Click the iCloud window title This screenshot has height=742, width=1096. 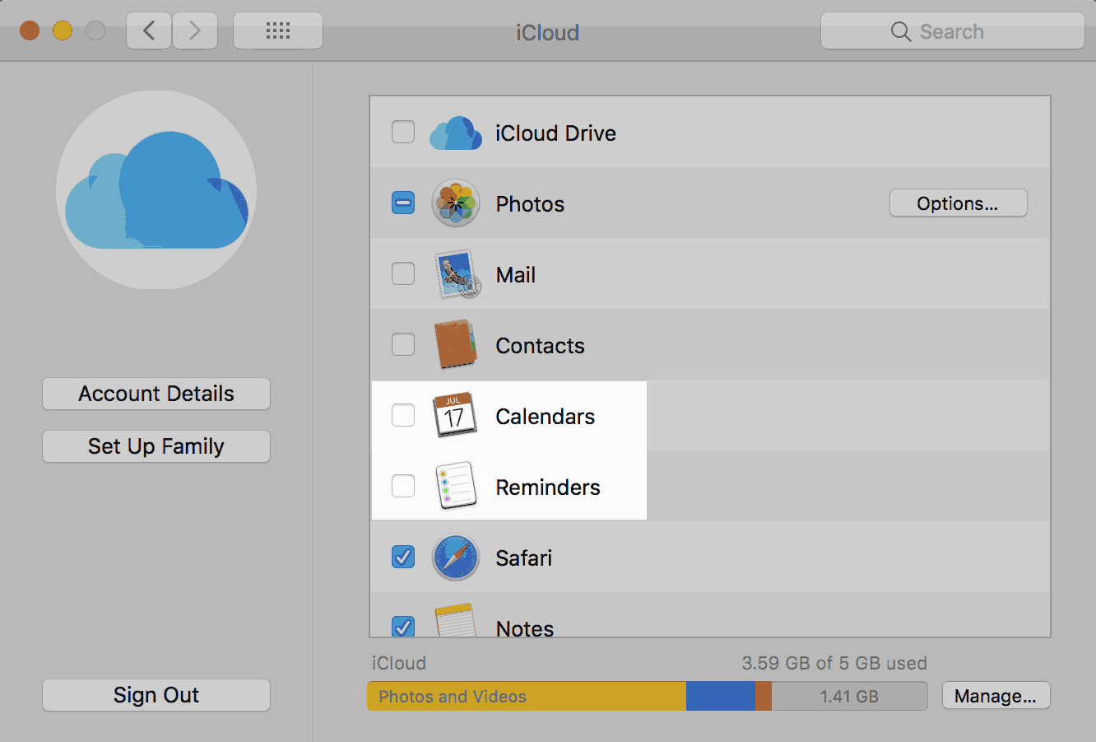[547, 32]
